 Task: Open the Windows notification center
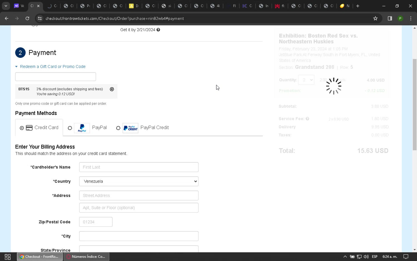coord(406,257)
